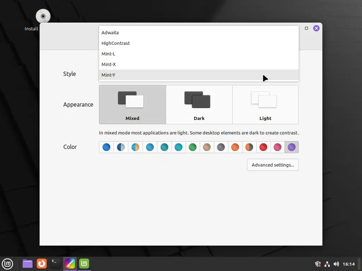362x271 pixels.
Task: Switch appearance to Dark mode
Action: pos(199,104)
